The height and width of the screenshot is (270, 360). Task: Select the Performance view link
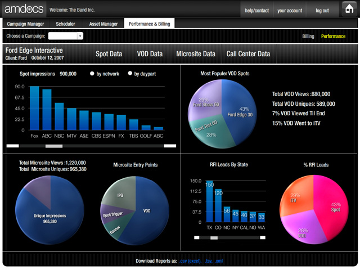[333, 36]
